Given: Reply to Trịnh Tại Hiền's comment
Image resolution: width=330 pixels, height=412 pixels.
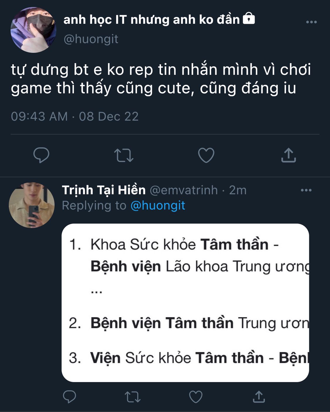Looking at the screenshot, I should pyautogui.click(x=70, y=397).
